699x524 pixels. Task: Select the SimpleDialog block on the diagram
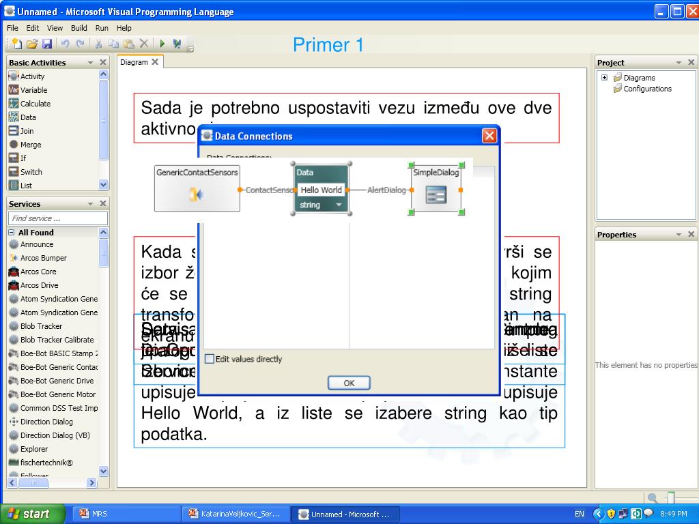(436, 188)
